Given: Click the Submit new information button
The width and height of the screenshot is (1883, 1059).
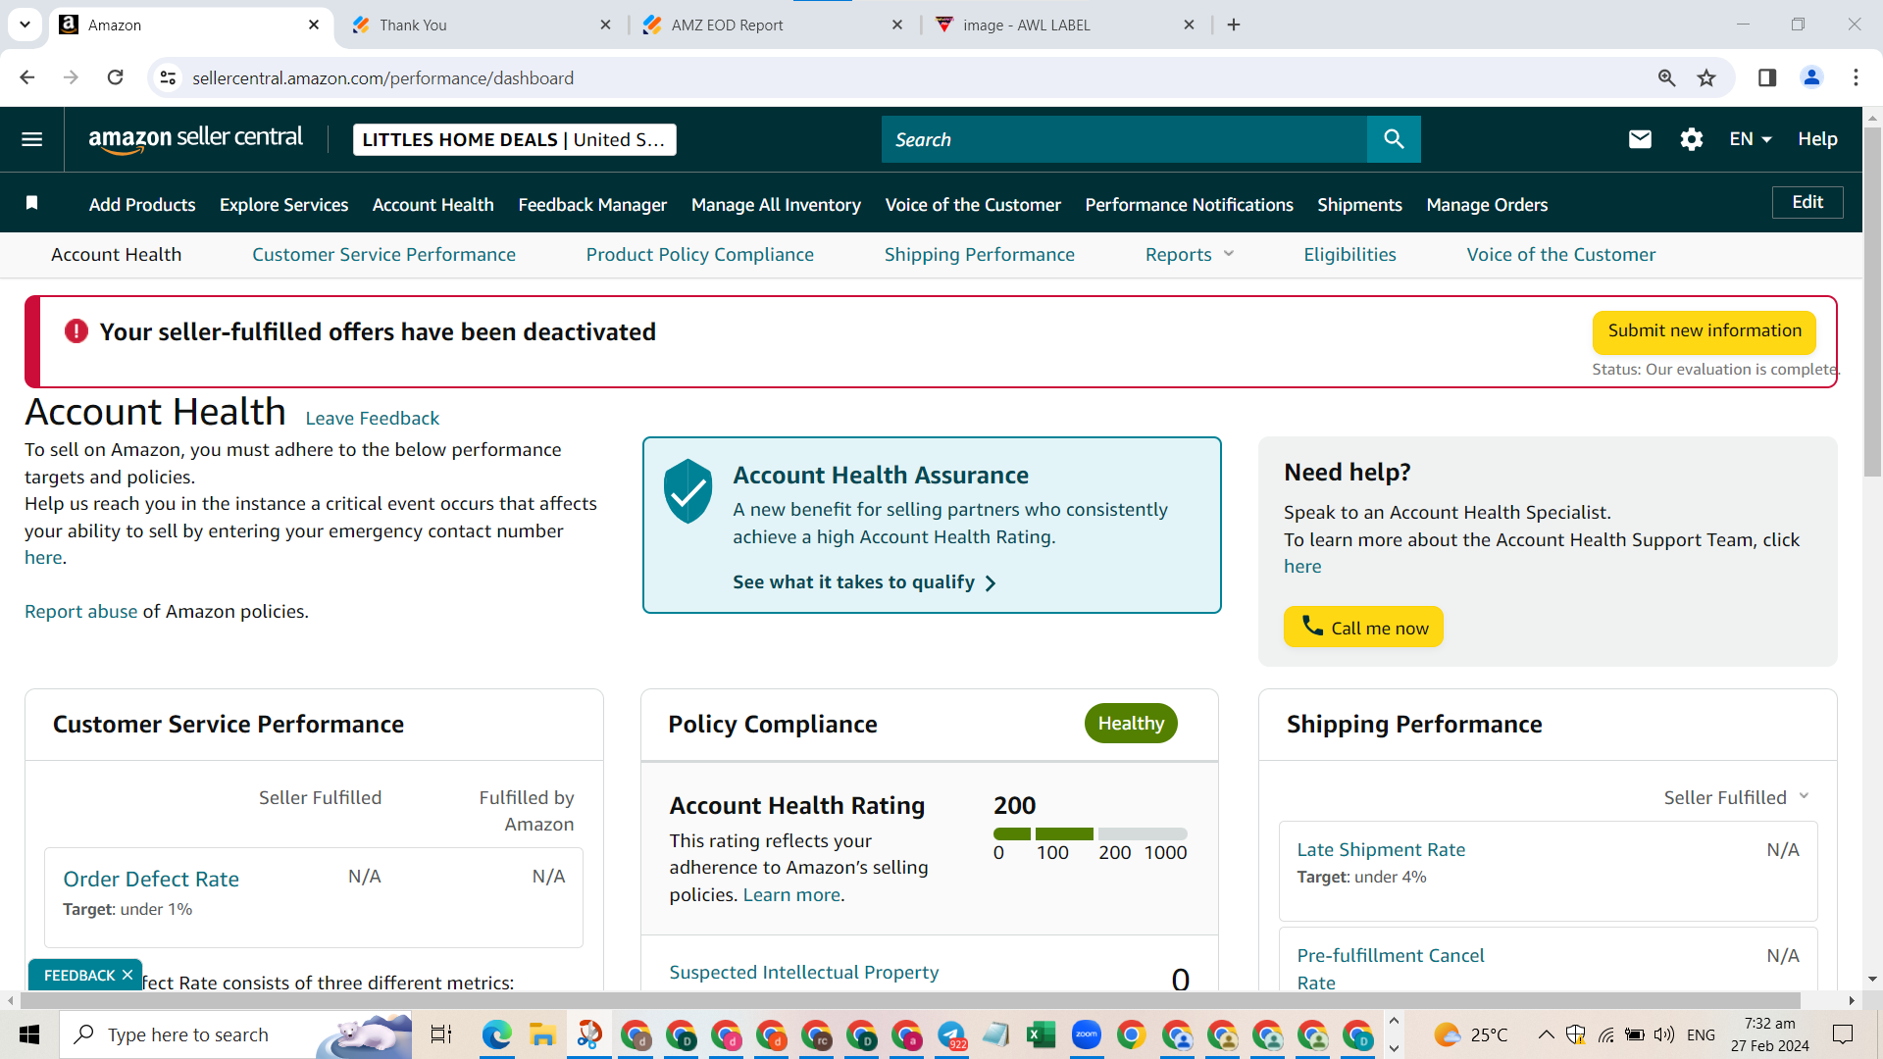Looking at the screenshot, I should [x=1705, y=331].
